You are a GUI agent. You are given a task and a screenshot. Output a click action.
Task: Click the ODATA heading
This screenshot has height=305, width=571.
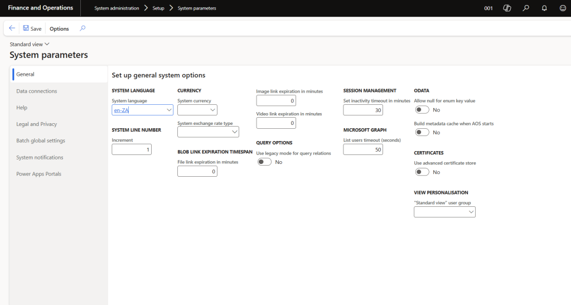click(422, 90)
